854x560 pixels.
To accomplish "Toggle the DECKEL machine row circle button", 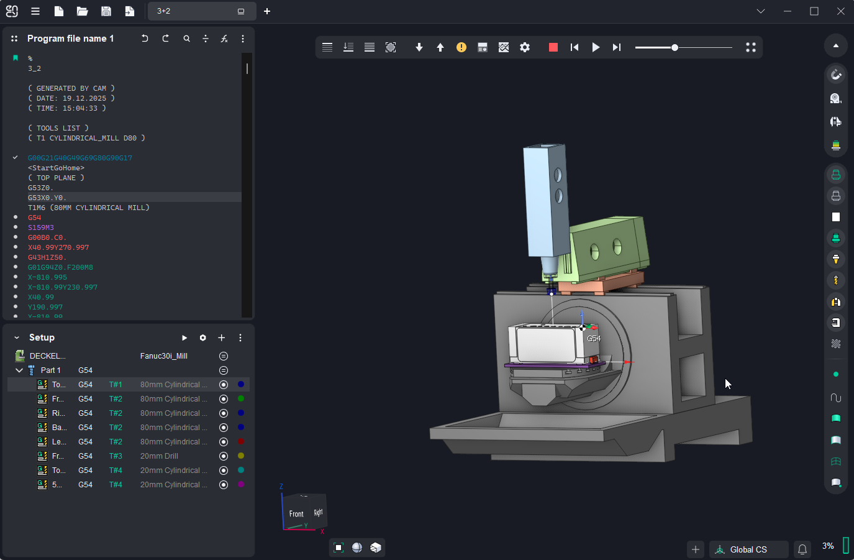I will (x=224, y=356).
